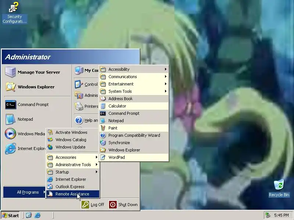Click the Outlook Express envelope icon
Image resolution: width=294 pixels, height=220 pixels.
[x=50, y=187]
